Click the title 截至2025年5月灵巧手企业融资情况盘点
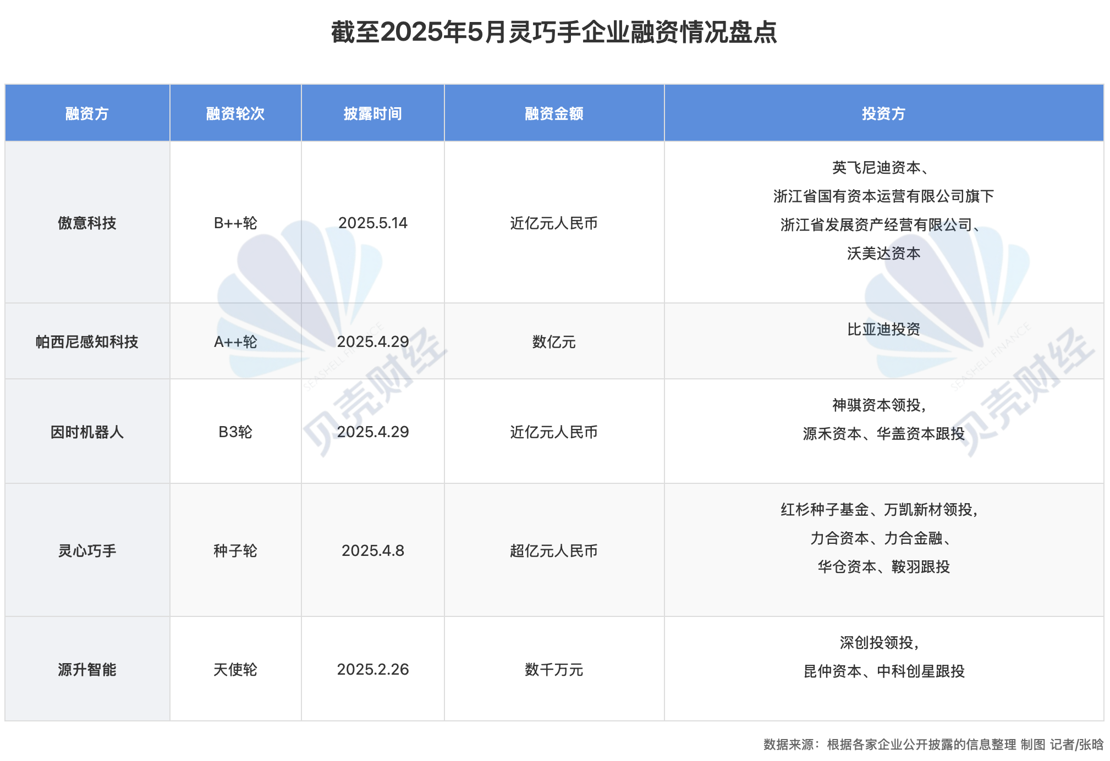 [554, 32]
